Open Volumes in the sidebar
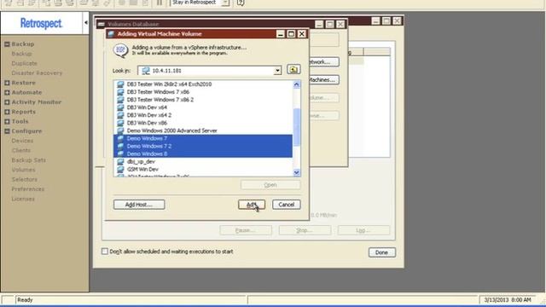This screenshot has width=546, height=307. pos(23,170)
